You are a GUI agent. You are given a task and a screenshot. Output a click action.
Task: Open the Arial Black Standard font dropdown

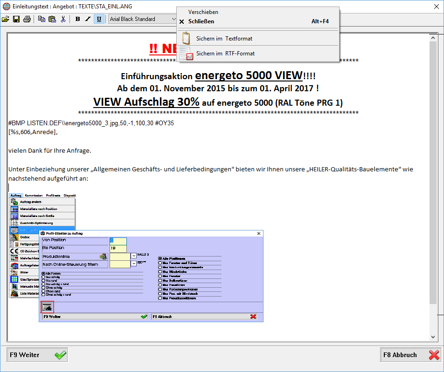142,19
